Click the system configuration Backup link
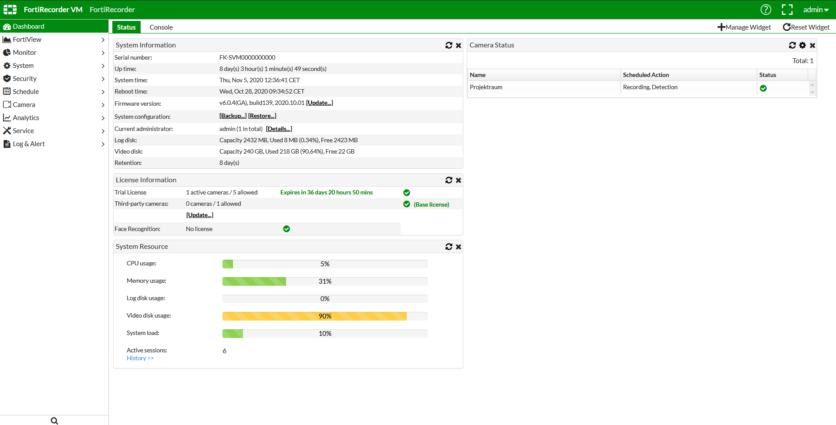The image size is (836, 425). point(233,116)
